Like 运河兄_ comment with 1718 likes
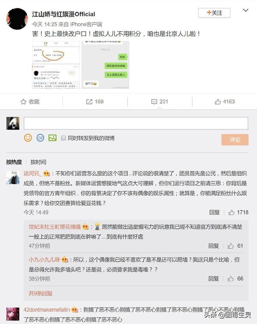257x324 pixels. pos(231,212)
